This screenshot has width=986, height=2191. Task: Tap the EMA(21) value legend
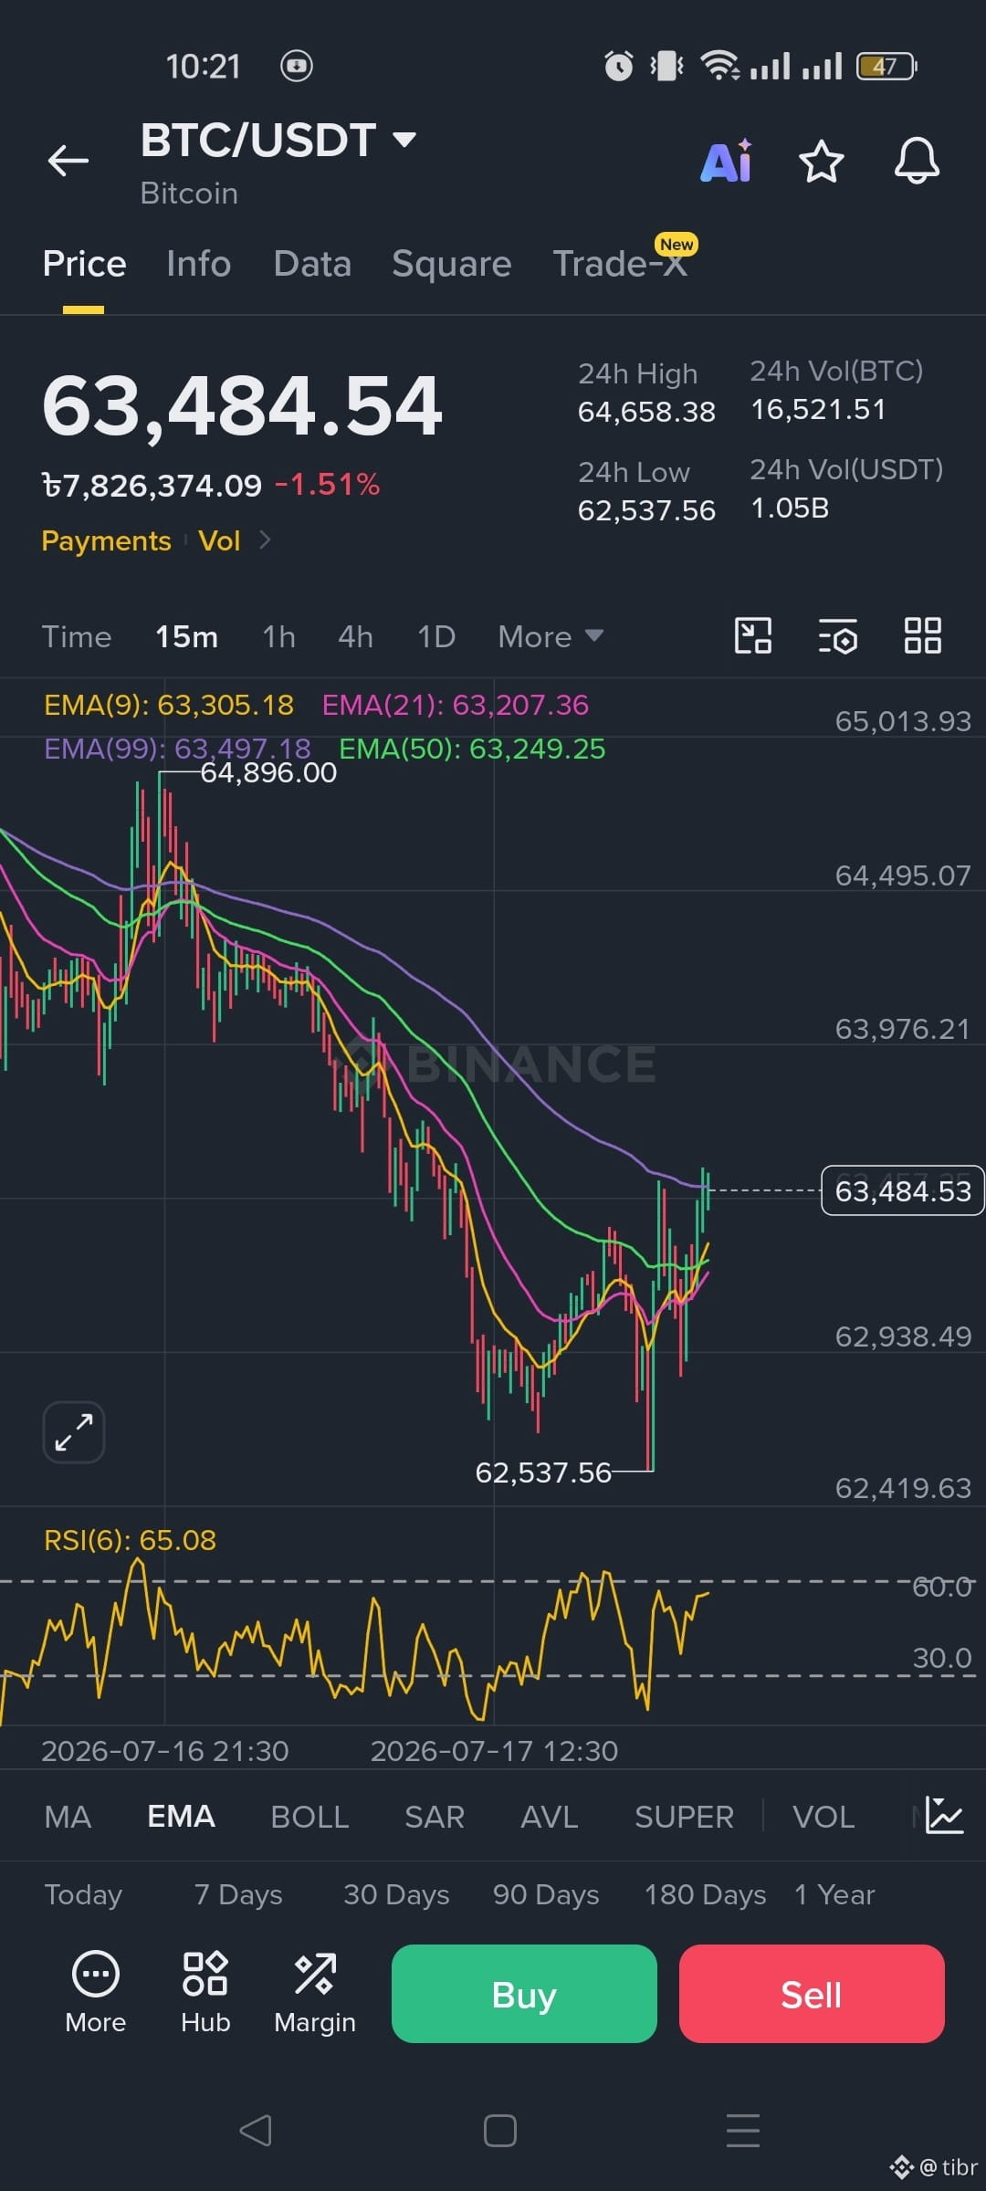click(x=456, y=705)
